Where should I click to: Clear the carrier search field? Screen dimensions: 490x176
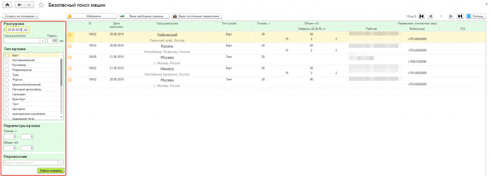click(61, 163)
